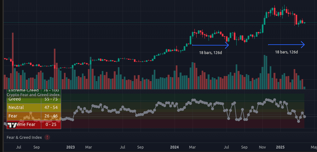This screenshot has height=152, width=317.
Task: Click the red exclamation warning icon
Action: 47,138
